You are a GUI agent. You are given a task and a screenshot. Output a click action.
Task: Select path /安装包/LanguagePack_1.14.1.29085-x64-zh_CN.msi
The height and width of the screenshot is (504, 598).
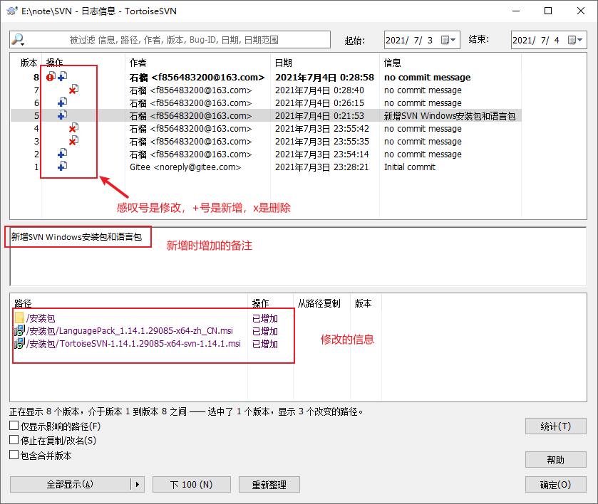click(130, 331)
